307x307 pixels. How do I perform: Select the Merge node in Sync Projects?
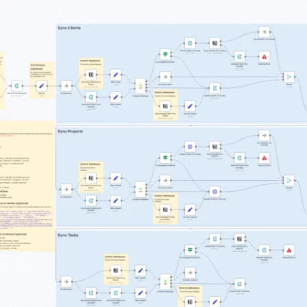coord(289,180)
